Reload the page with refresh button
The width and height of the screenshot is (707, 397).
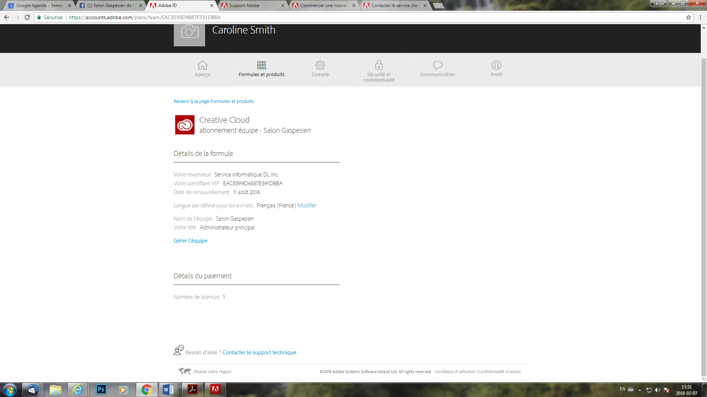click(x=27, y=17)
